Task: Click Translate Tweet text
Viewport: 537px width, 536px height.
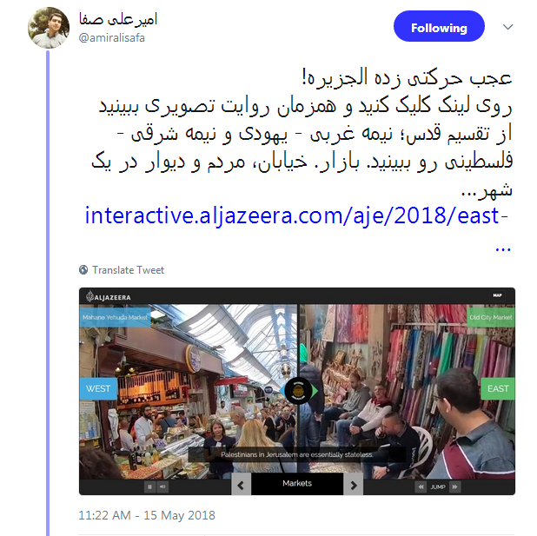Action: (128, 270)
